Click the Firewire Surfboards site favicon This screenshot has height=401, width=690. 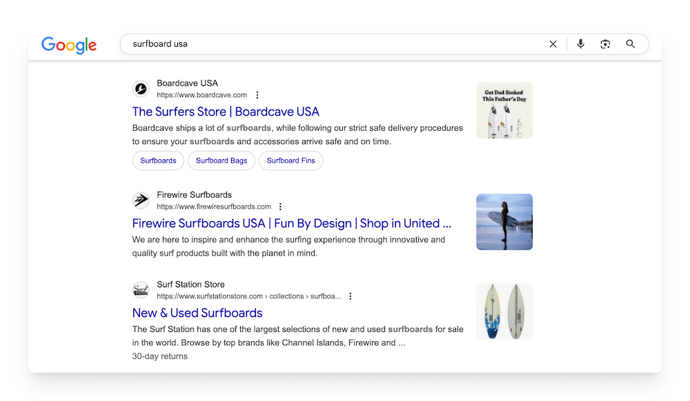pos(141,200)
